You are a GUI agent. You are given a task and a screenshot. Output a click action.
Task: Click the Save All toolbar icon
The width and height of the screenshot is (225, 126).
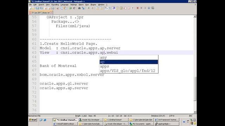click(x=41, y=8)
